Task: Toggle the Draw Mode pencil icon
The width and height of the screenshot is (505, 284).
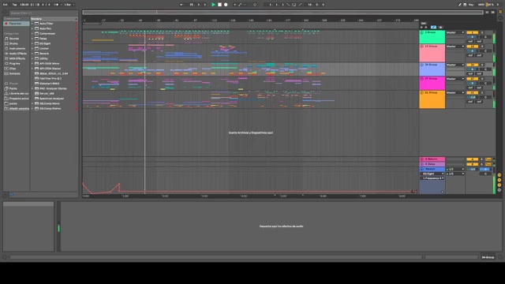Action: [459, 5]
